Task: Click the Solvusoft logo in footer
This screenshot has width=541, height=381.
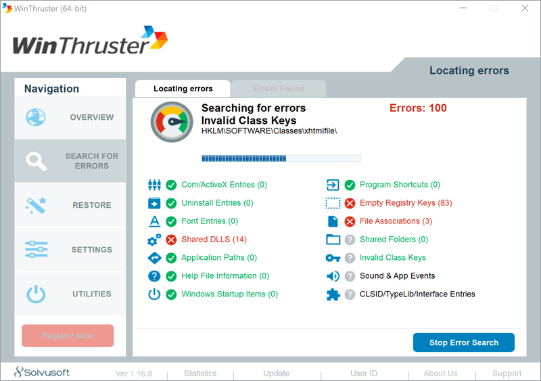Action: (42, 372)
